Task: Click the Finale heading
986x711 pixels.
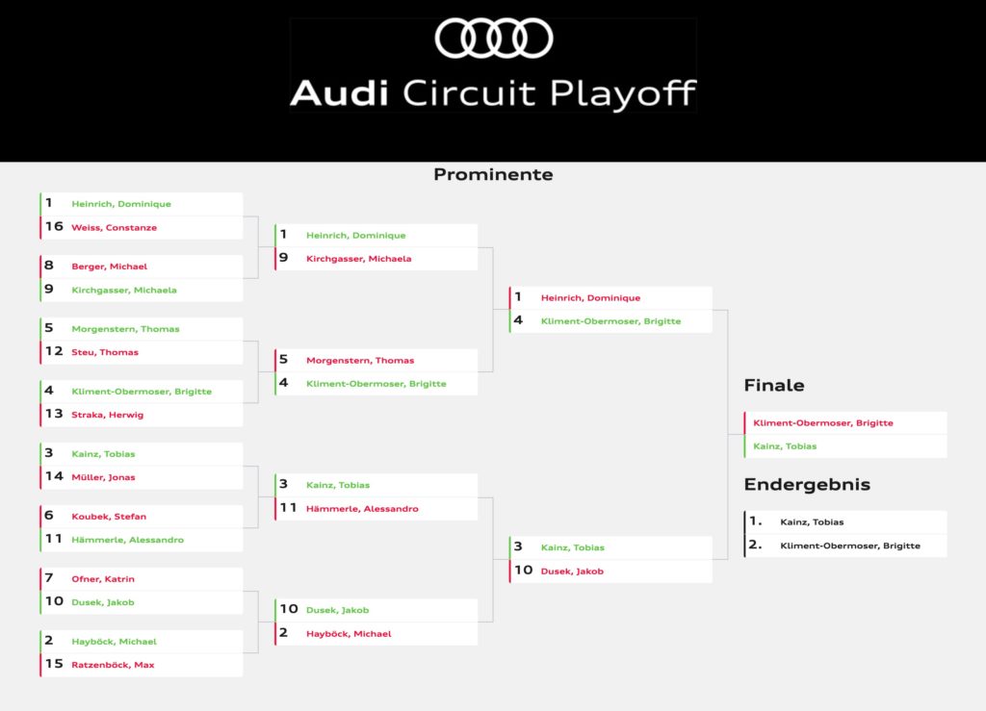Action: [x=773, y=385]
